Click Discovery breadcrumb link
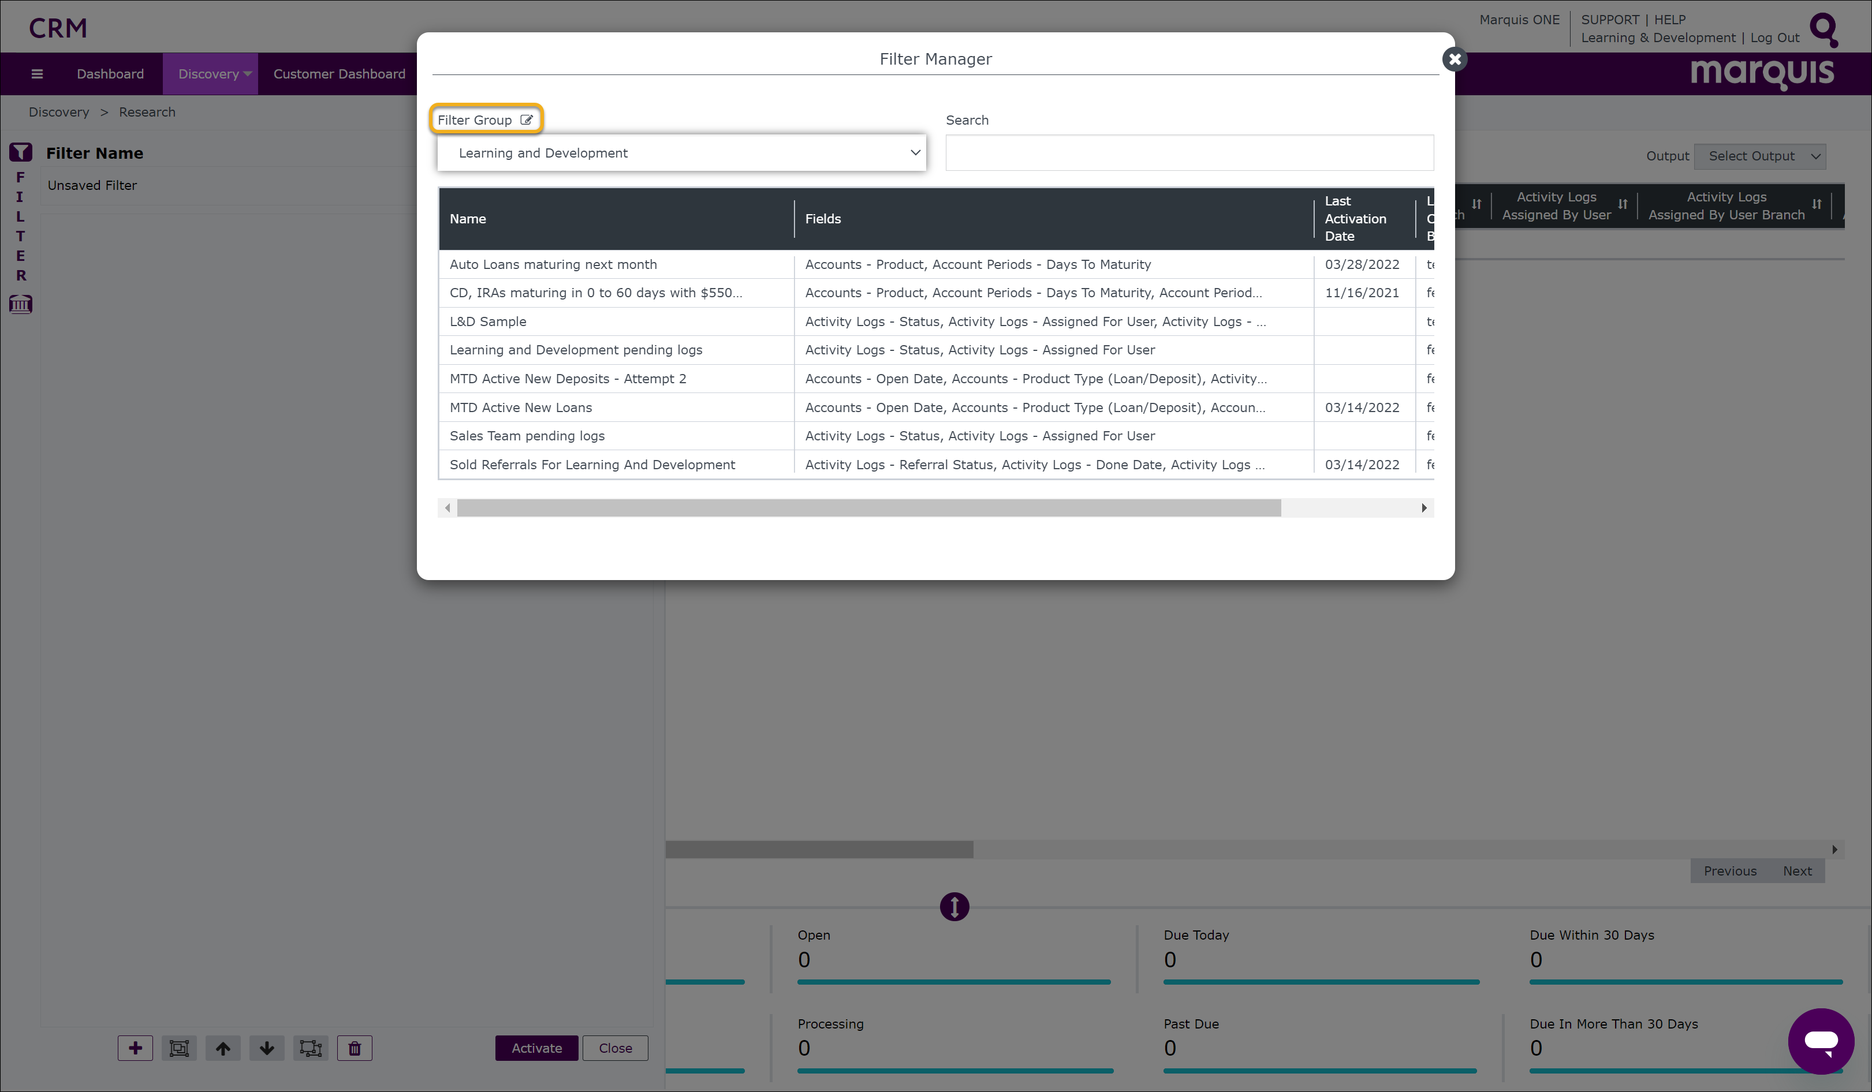The height and width of the screenshot is (1092, 1872). tap(59, 112)
